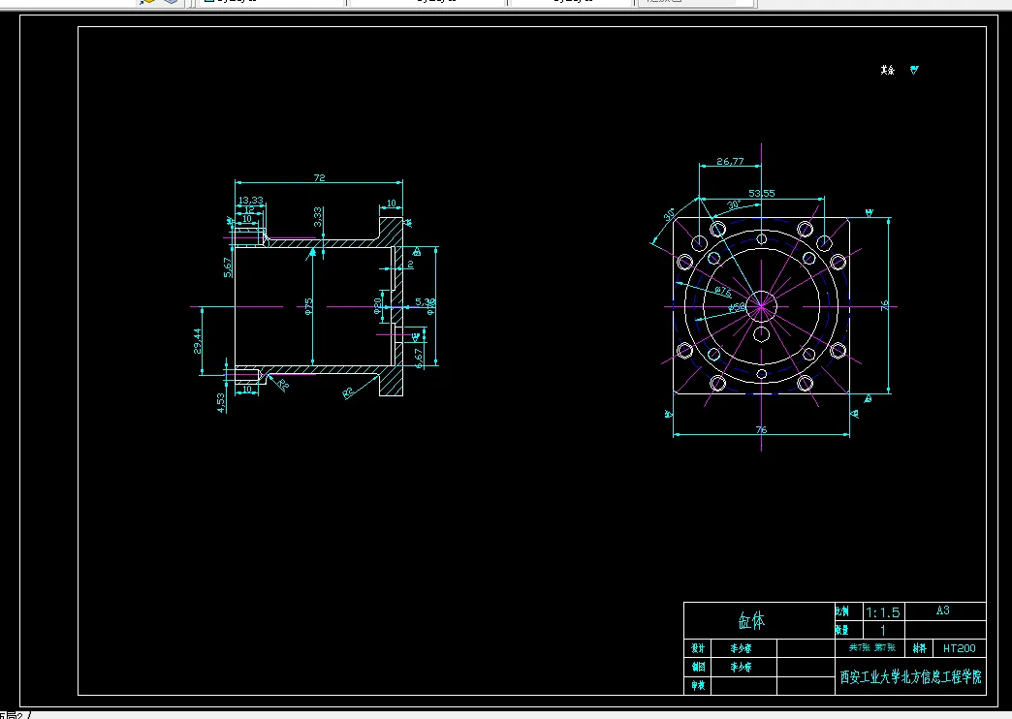
Task: Click the material value HT200
Action: [960, 648]
